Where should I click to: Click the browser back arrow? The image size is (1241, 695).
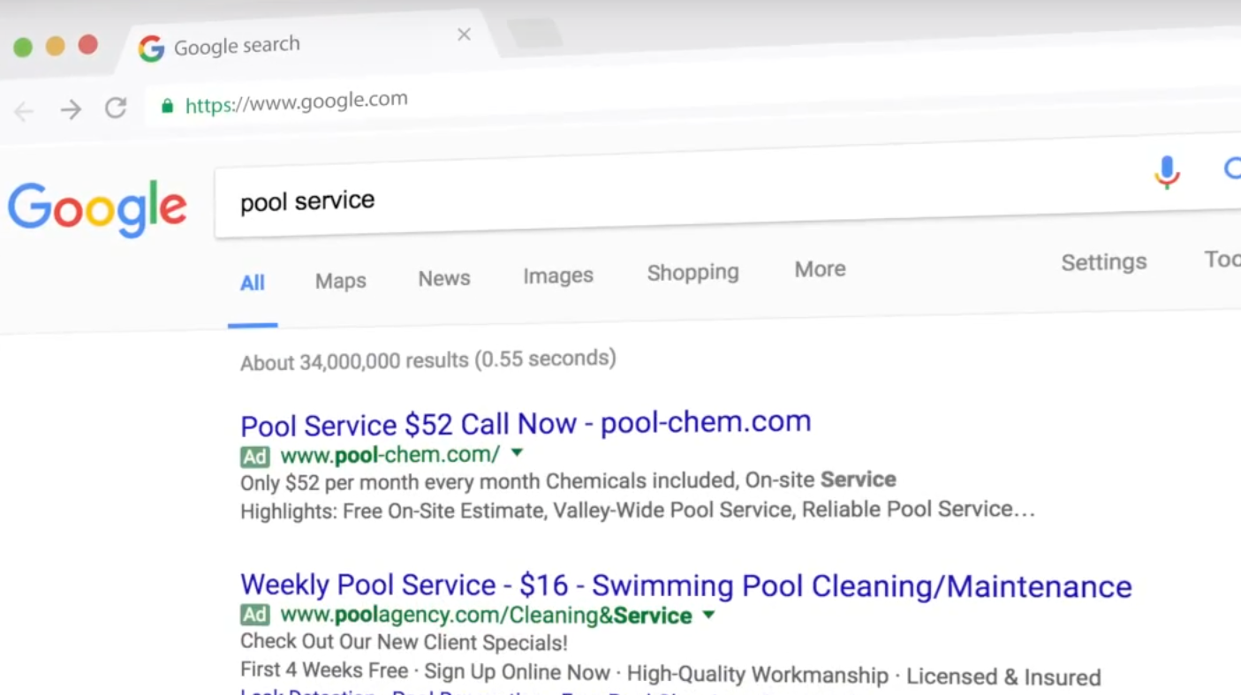pos(24,110)
